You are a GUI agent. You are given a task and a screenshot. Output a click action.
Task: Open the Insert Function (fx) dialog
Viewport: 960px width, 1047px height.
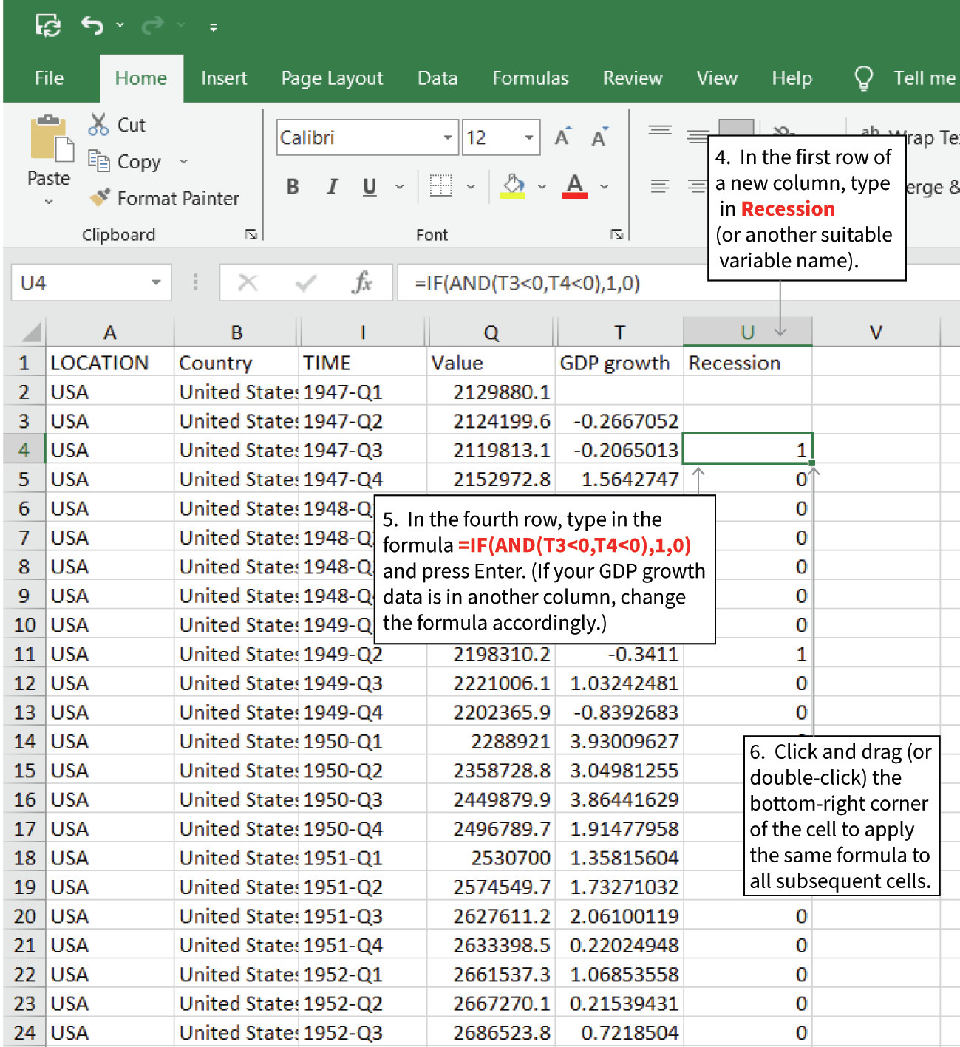(x=361, y=282)
